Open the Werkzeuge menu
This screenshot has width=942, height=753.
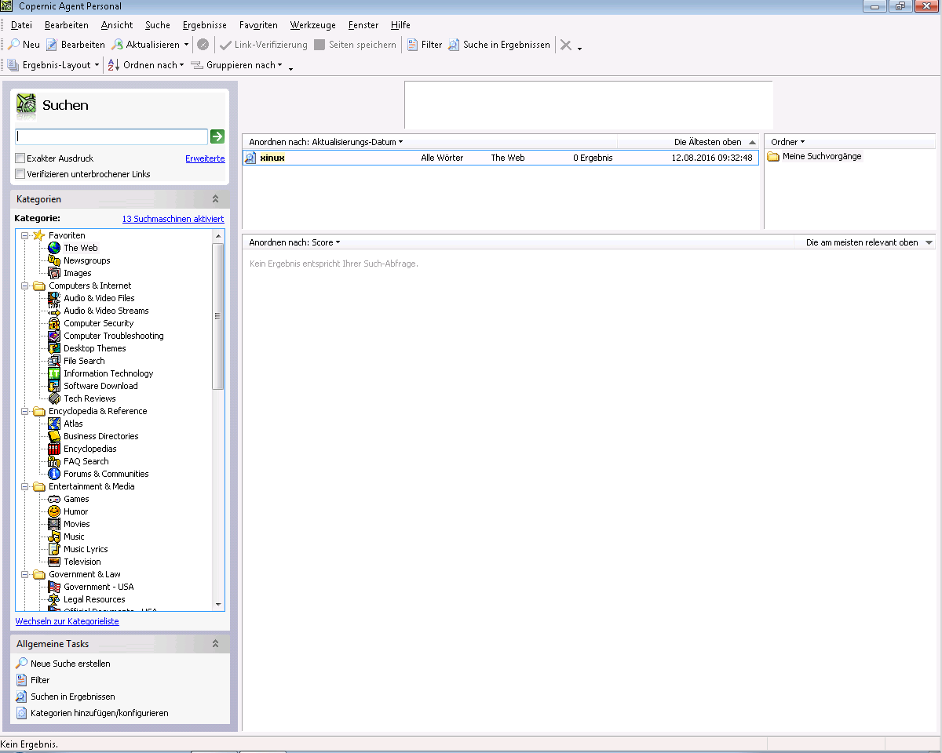[x=312, y=25]
